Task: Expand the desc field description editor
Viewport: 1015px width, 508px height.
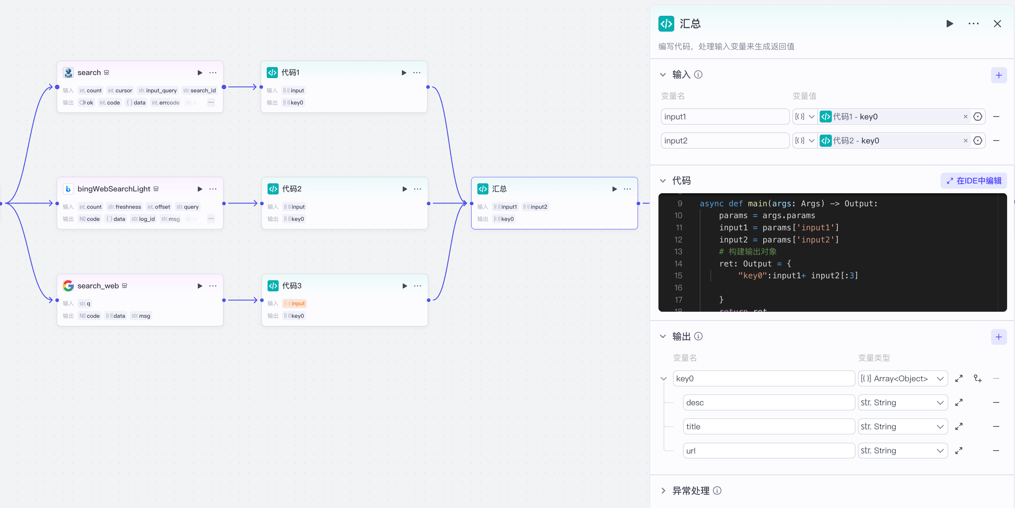Action: (x=959, y=402)
